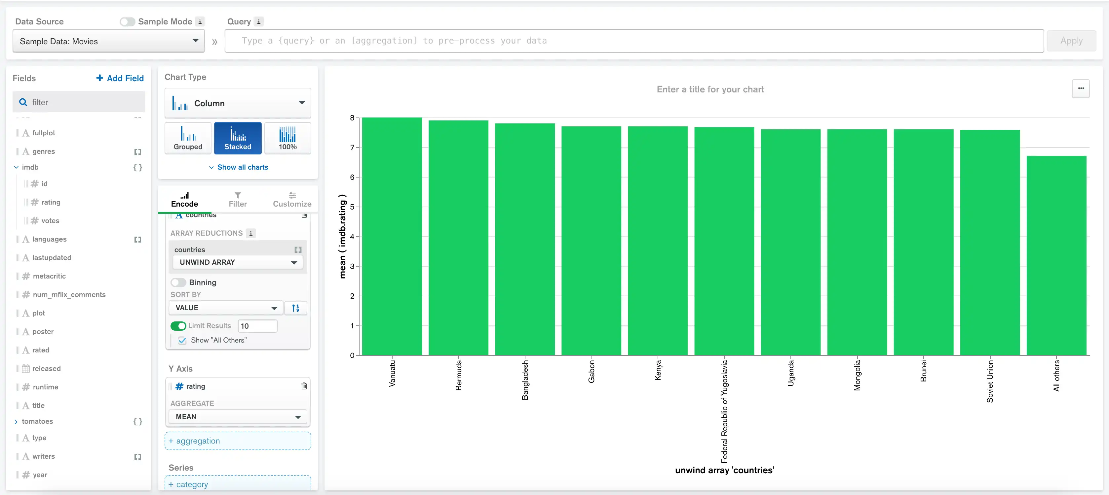This screenshot has height=495, width=1109.
Task: Enable the Show All Others checkbox
Action: tap(182, 340)
